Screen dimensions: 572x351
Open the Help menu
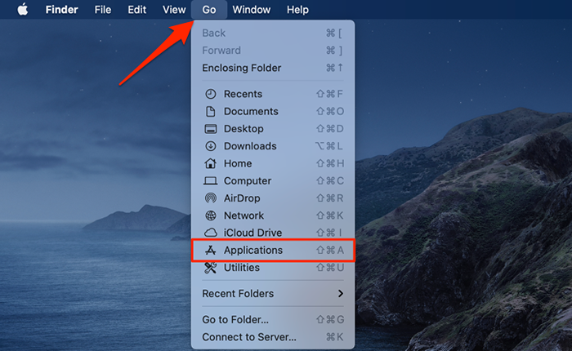297,10
